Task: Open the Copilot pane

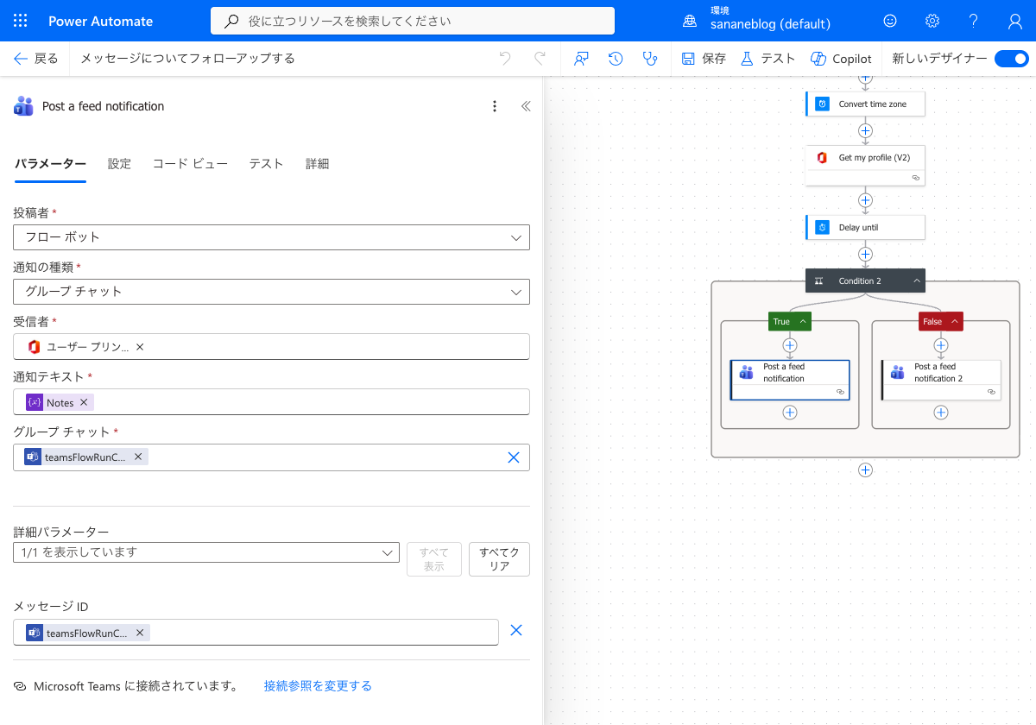Action: click(841, 59)
